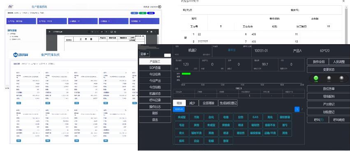
Task: Select the green status indicator light
Action: (x=316, y=78)
